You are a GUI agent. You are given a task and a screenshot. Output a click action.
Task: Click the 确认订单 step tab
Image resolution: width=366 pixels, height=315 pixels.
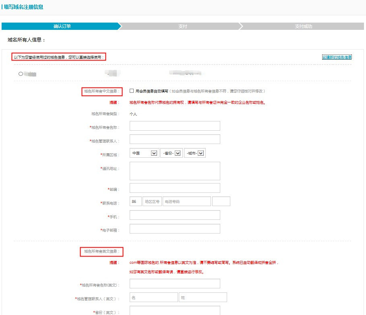point(62,26)
